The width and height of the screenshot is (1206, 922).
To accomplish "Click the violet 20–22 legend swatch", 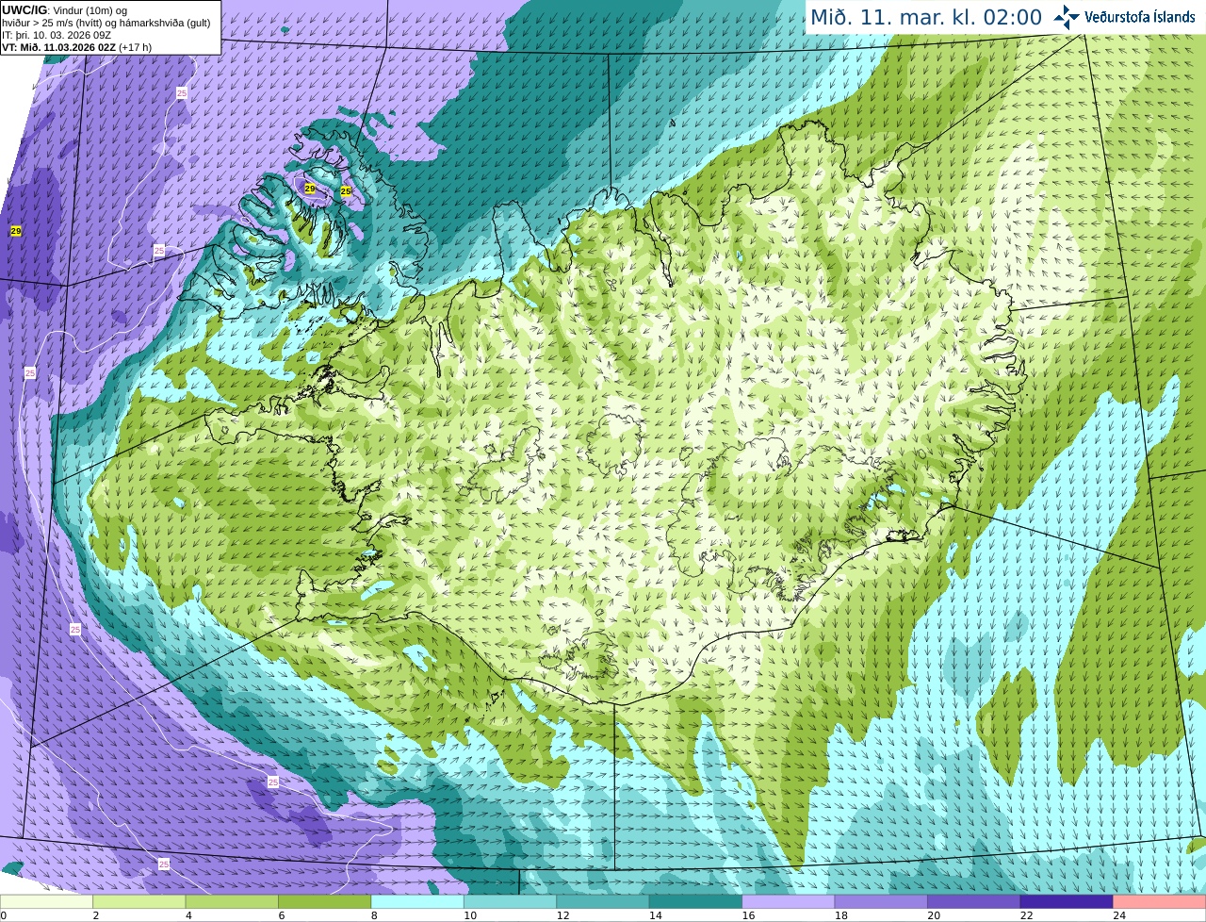I will (x=974, y=902).
